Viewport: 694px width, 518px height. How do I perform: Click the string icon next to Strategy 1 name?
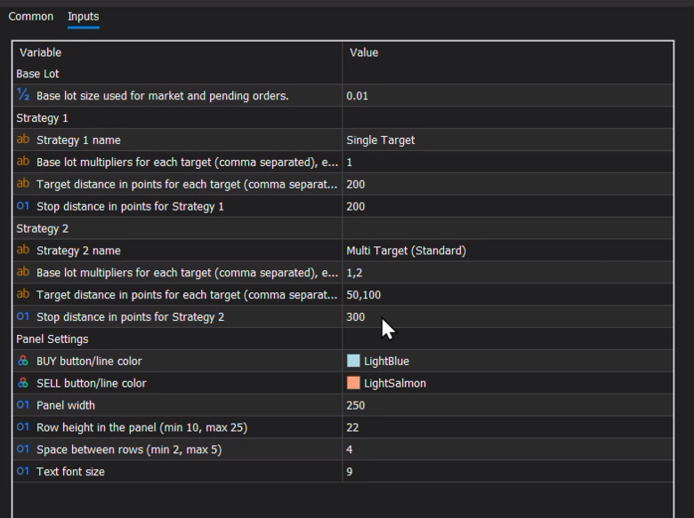coord(23,139)
